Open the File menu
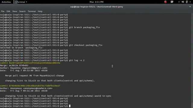 (x=3, y=11)
